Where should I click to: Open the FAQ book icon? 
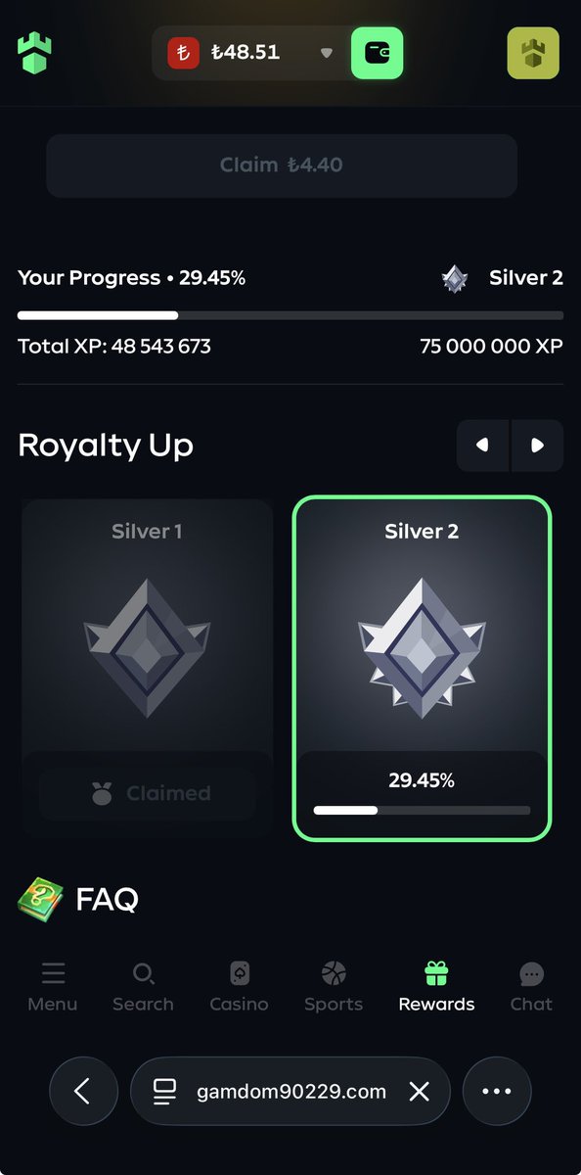click(x=40, y=898)
